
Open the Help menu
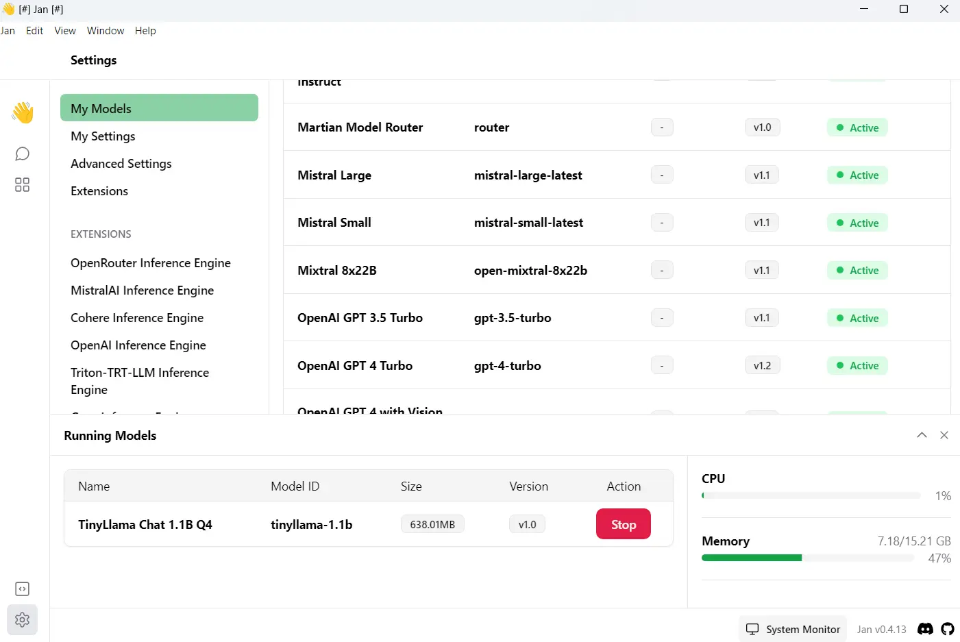(x=145, y=31)
